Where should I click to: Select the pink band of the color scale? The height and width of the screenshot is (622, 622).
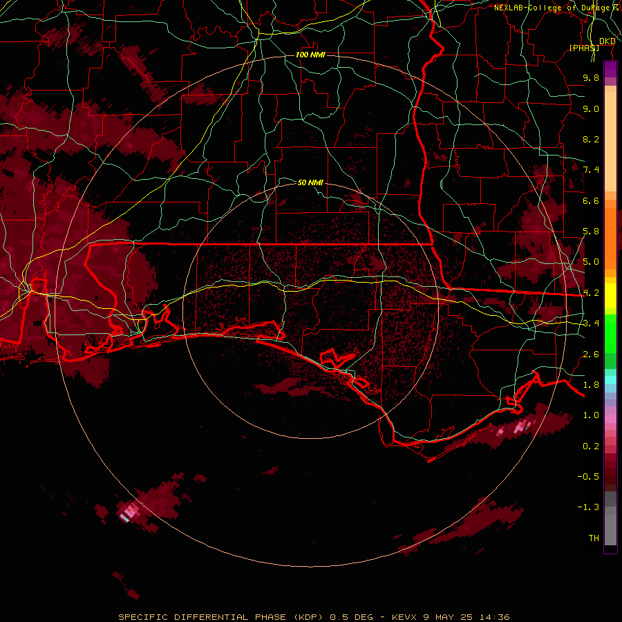click(x=610, y=419)
